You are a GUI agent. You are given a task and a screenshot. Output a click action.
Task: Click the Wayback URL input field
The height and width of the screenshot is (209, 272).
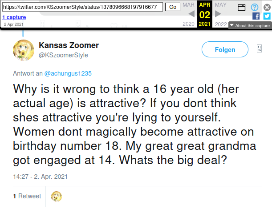[x=82, y=7]
